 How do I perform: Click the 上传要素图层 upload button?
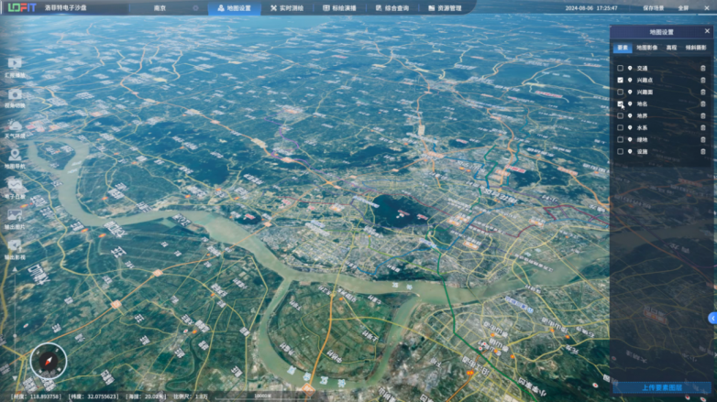point(660,388)
